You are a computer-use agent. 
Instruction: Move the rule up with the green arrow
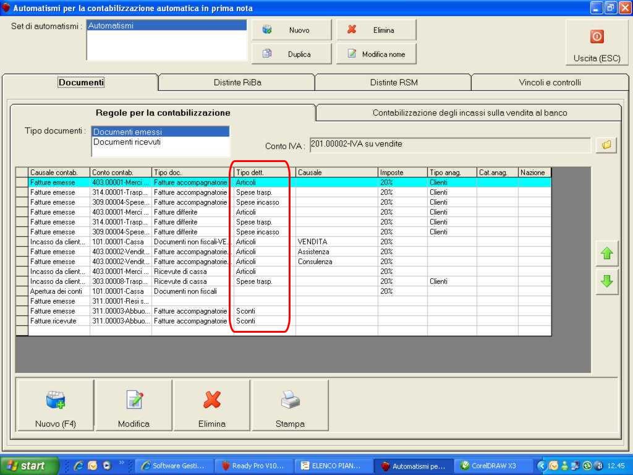tap(607, 254)
